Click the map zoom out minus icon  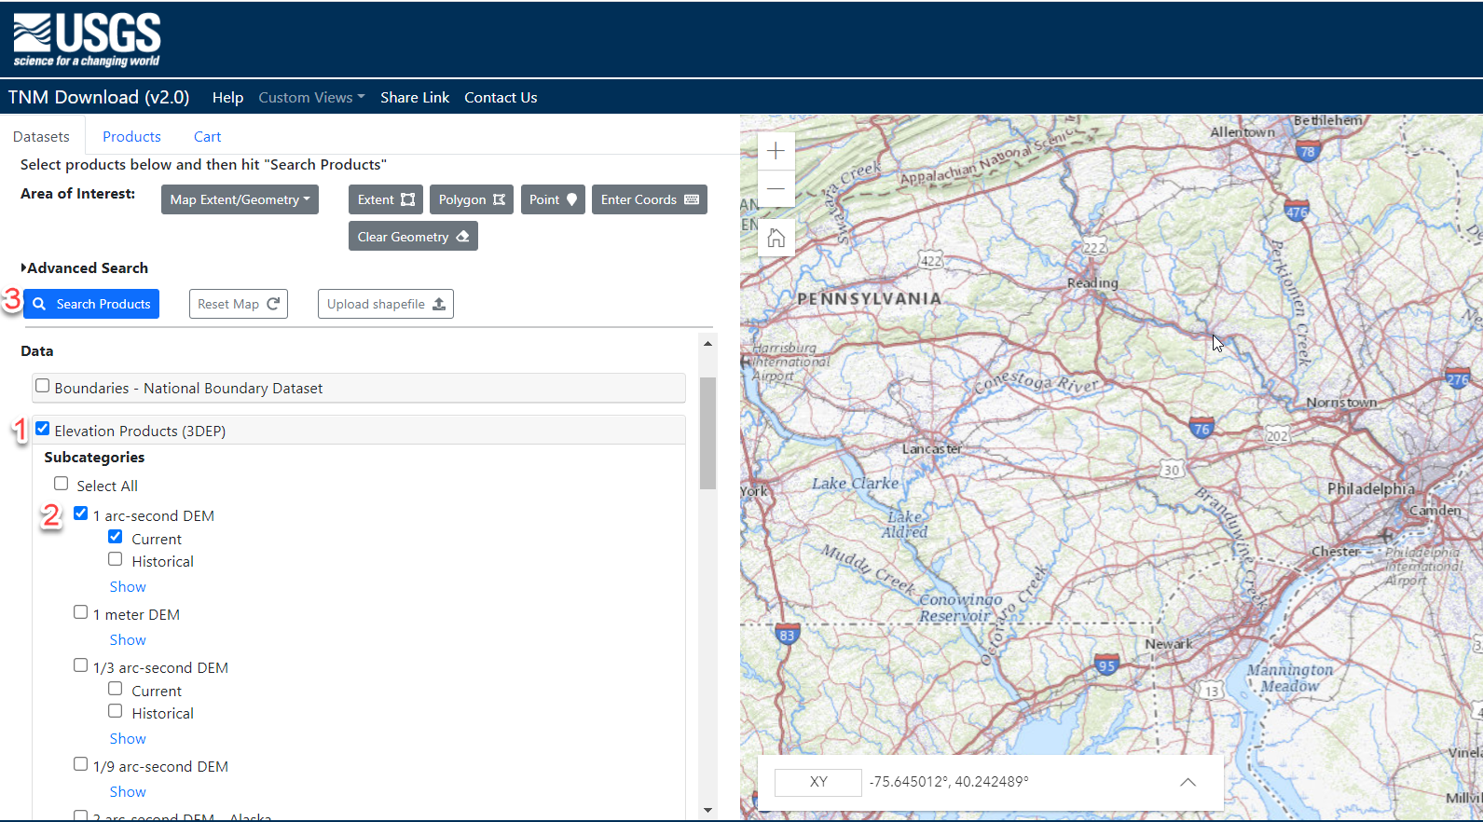(x=776, y=189)
